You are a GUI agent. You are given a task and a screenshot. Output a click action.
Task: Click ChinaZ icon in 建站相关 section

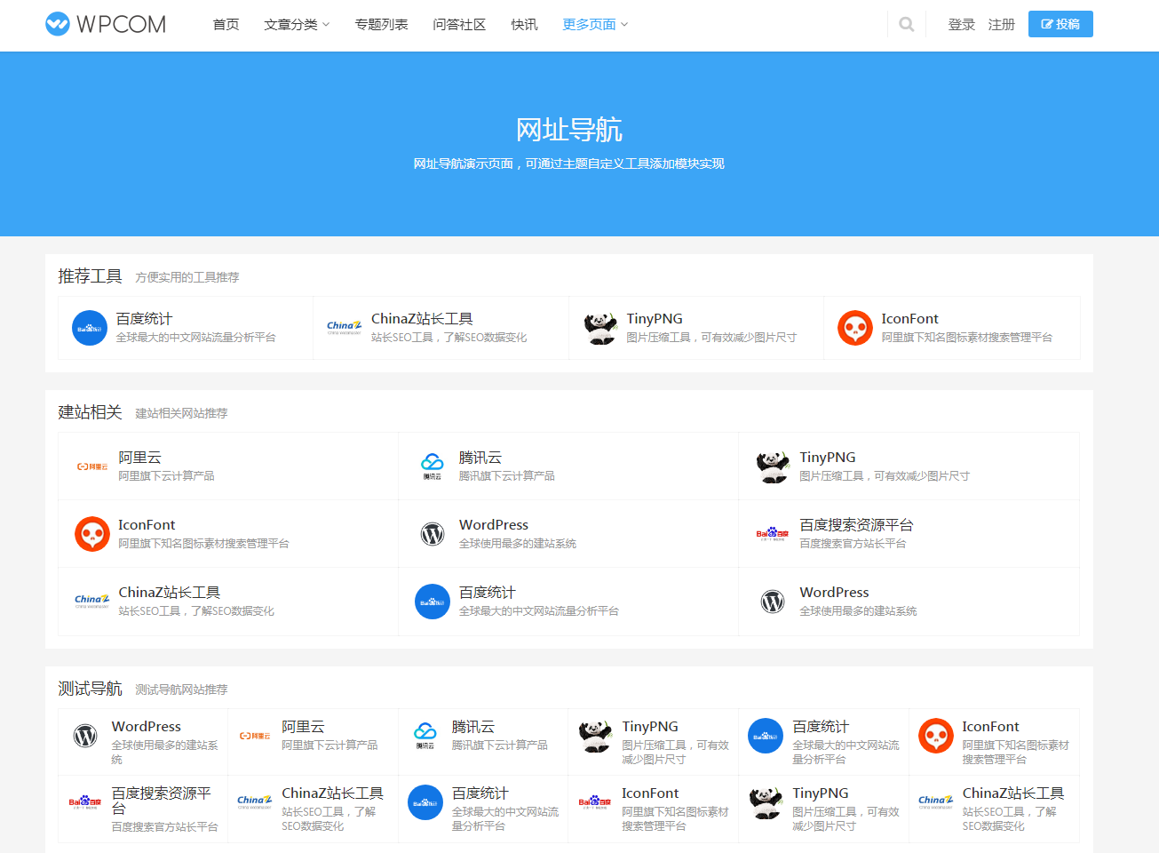92,602
